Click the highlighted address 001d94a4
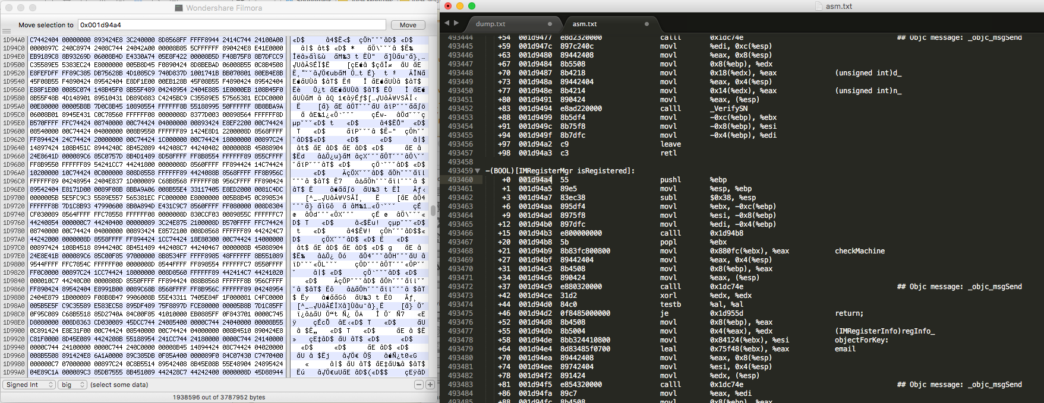This screenshot has width=1044, height=403. click(535, 180)
